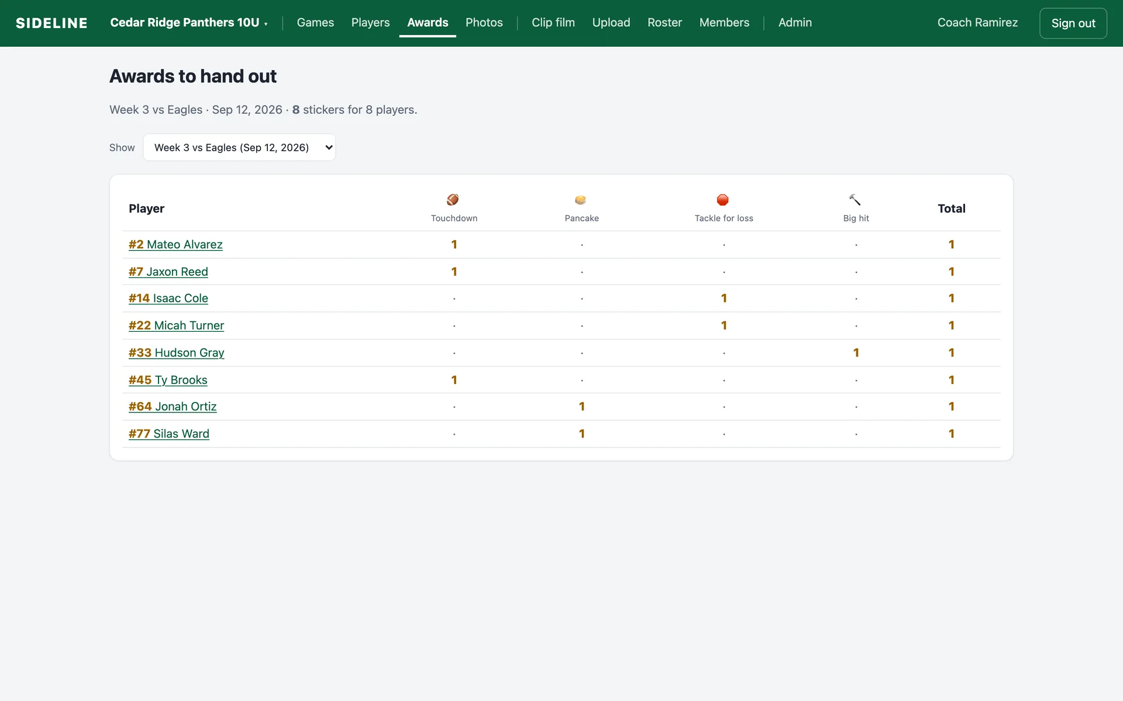Image resolution: width=1123 pixels, height=701 pixels.
Task: Open #22 Micah Turner player link
Action: [176, 325]
